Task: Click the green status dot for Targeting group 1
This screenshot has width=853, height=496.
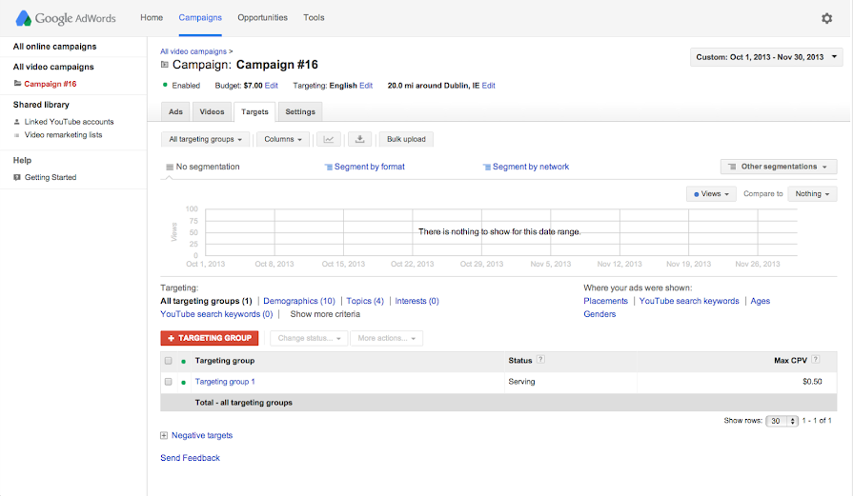Action: pos(183,382)
